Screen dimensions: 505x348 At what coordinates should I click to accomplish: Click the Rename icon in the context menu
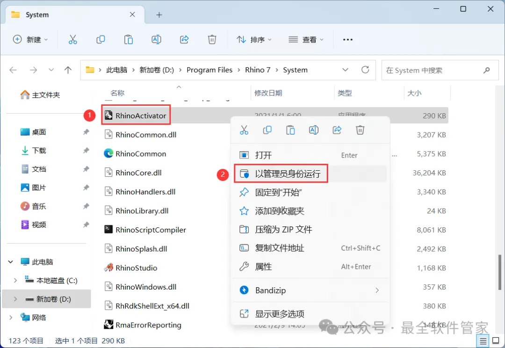314,130
